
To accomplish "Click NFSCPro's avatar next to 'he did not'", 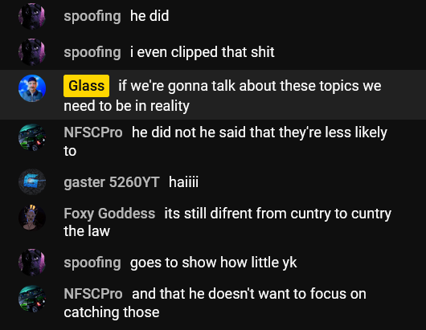I will [32, 137].
